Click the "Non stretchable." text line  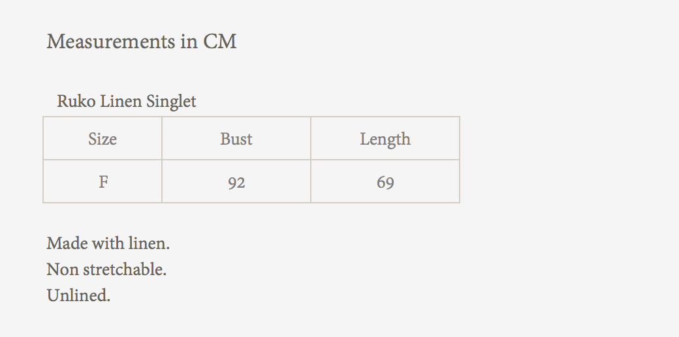click(106, 269)
